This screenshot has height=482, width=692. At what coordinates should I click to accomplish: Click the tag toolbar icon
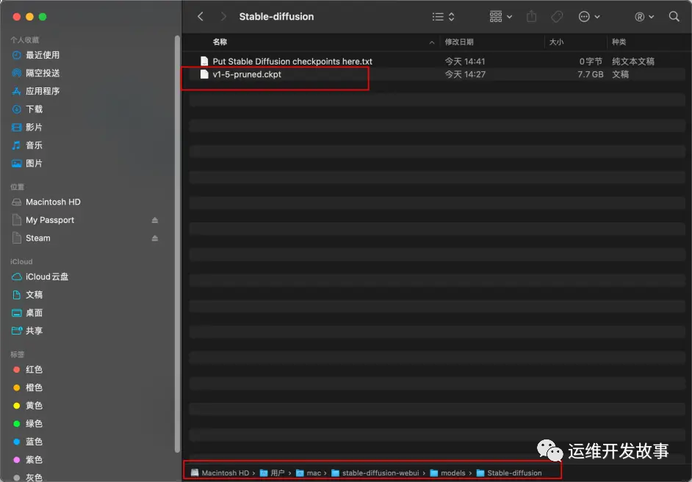click(557, 17)
